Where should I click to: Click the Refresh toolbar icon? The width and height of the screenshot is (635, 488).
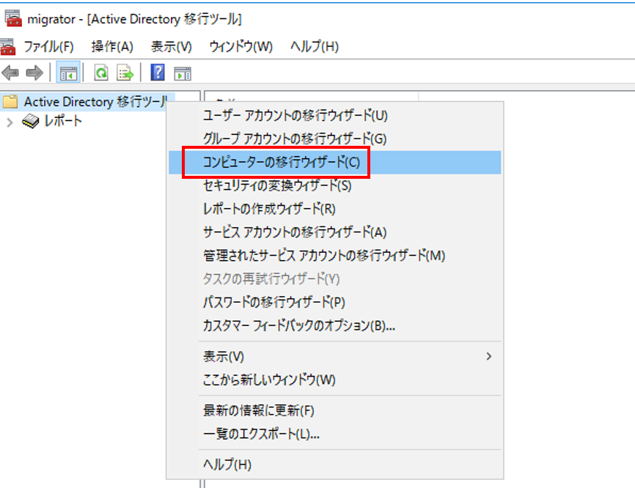[x=101, y=73]
